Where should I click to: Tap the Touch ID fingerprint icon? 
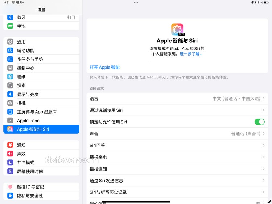pyautogui.click(x=10, y=187)
